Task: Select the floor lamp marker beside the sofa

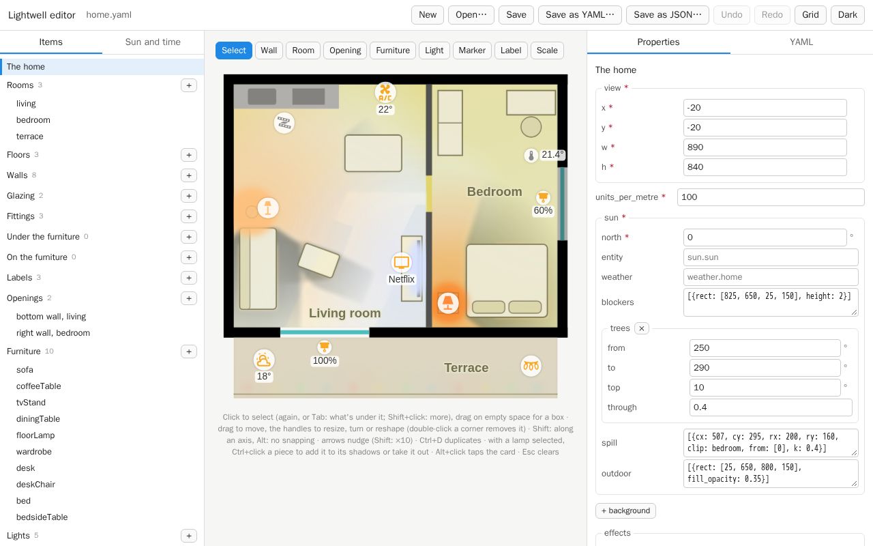Action: pyautogui.click(x=268, y=207)
